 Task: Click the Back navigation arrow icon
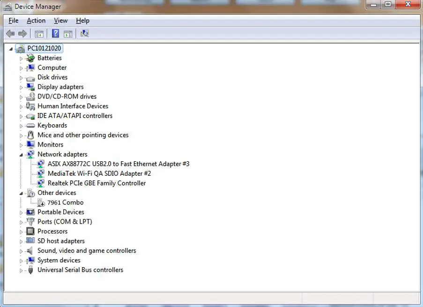click(10, 33)
